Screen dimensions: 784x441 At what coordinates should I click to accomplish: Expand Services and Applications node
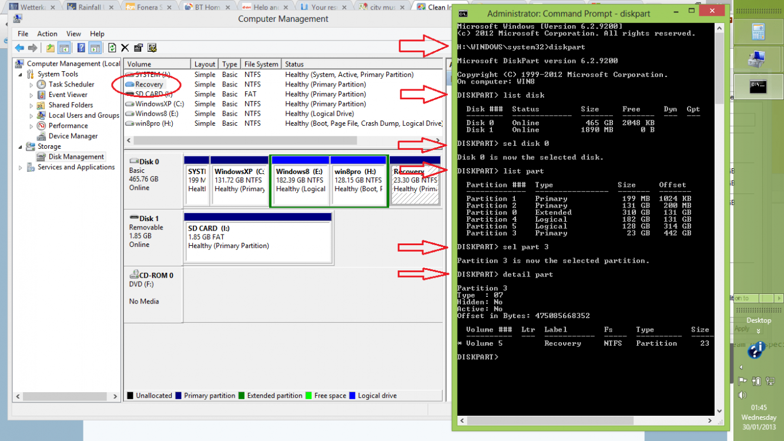click(x=21, y=168)
